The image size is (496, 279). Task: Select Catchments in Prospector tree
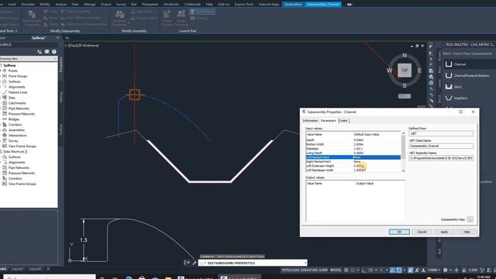pos(17,103)
